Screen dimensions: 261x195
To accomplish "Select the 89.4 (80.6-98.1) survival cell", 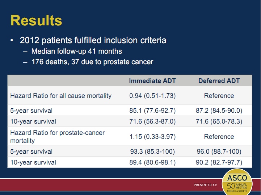I will [x=152, y=162].
